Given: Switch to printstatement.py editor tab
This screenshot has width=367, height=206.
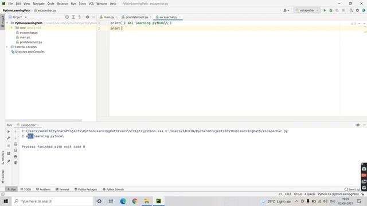Looking at the screenshot, I should coord(136,17).
